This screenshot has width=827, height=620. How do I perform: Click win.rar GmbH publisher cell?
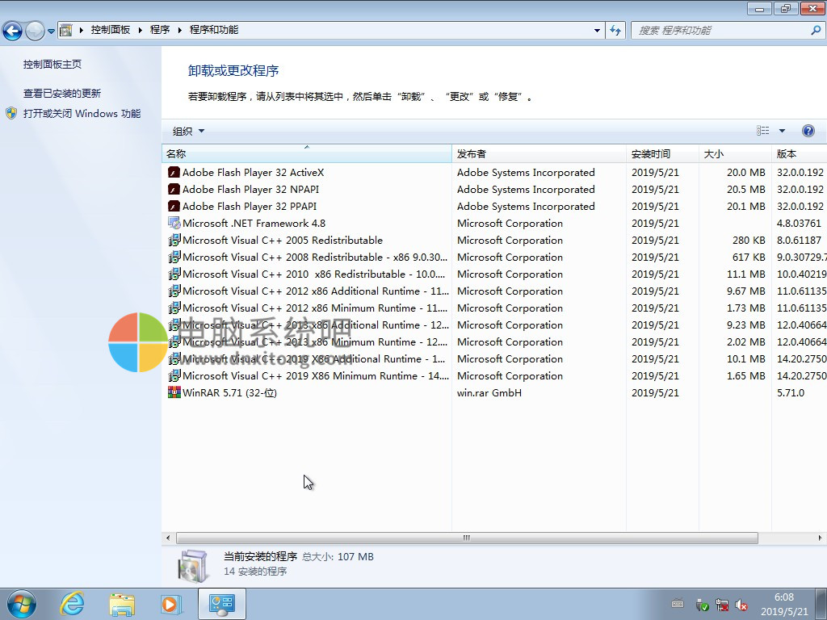(489, 393)
